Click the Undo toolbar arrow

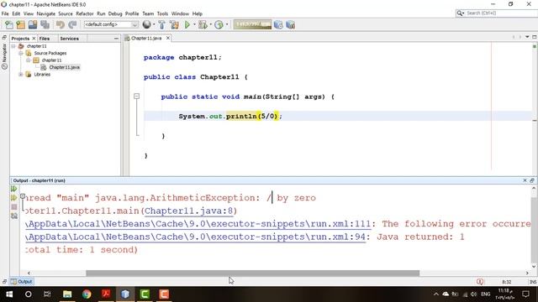coord(61,24)
